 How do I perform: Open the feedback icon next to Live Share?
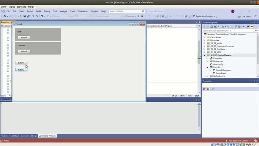tap(255, 16)
